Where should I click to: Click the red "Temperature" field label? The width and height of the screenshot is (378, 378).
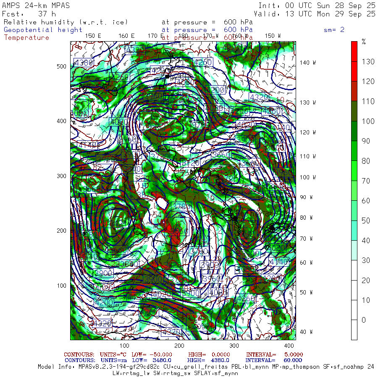26,37
